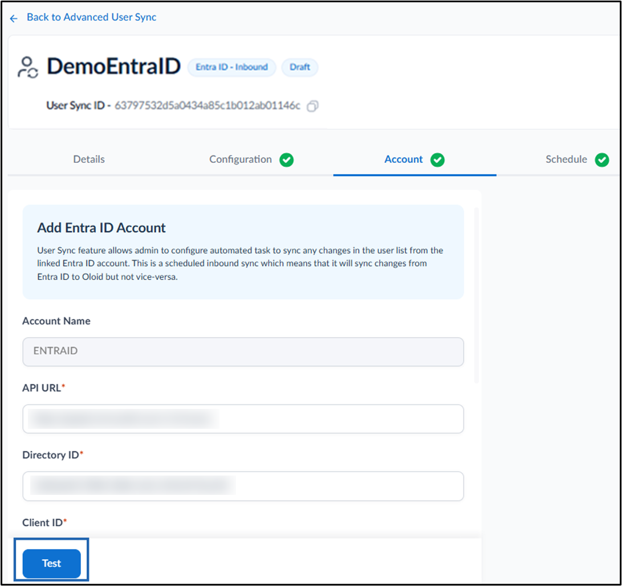The height and width of the screenshot is (586, 622).
Task: Click the Account Name label
Action: click(56, 321)
